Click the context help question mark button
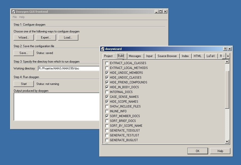 225,49
